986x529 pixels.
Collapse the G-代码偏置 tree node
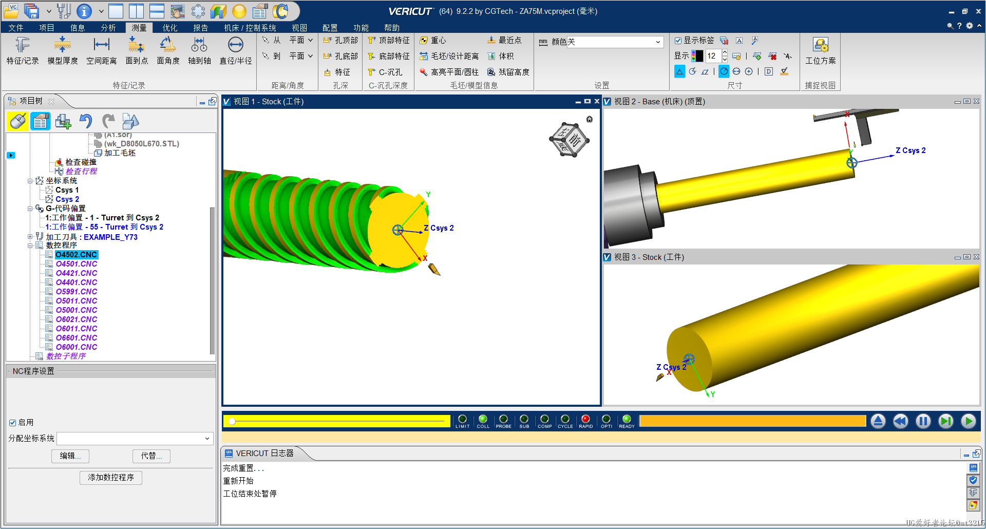click(x=30, y=209)
